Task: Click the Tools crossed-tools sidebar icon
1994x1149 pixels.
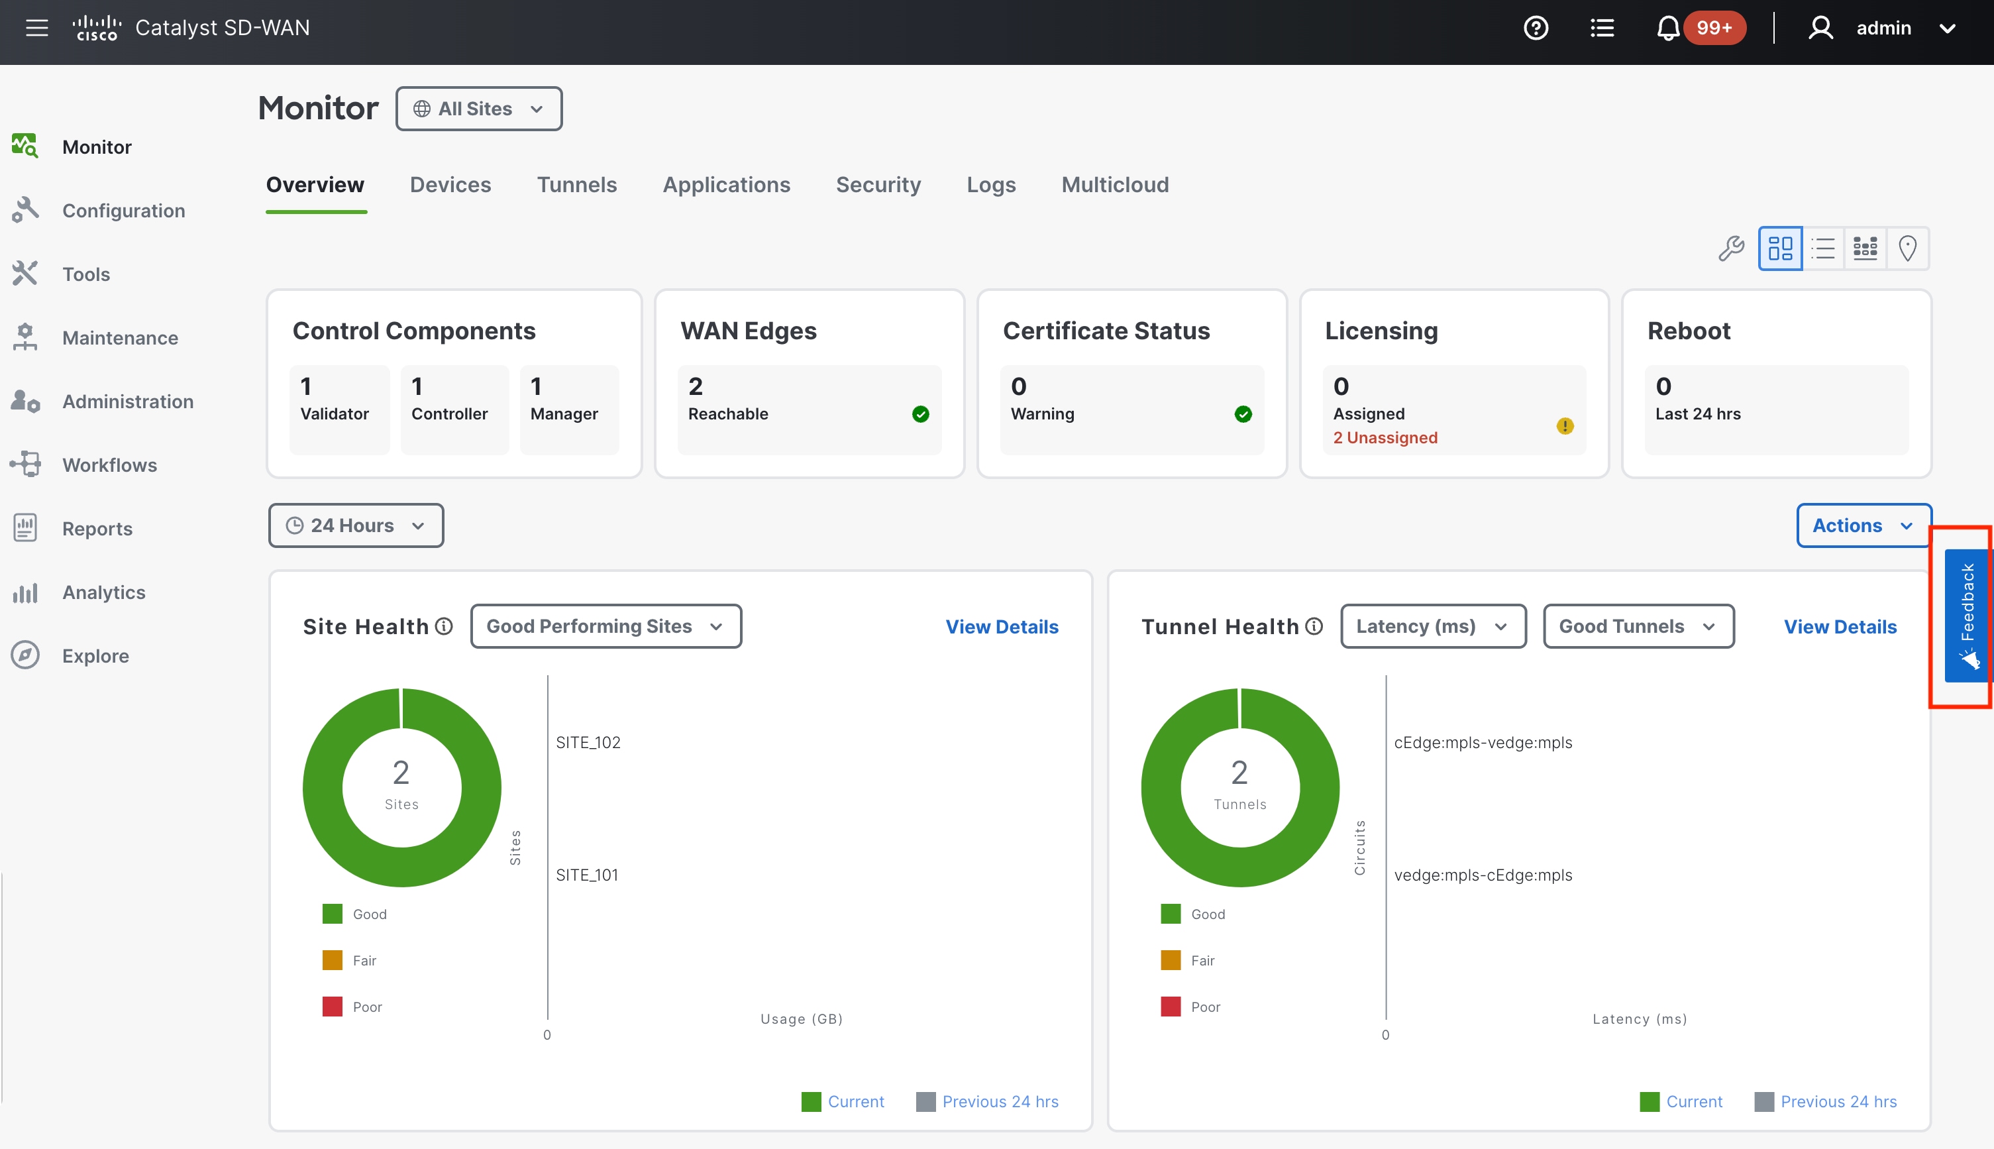Action: (25, 273)
